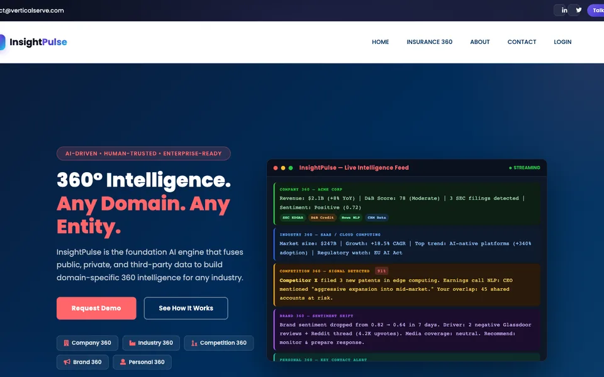Click the See How It Works button

click(x=186, y=308)
